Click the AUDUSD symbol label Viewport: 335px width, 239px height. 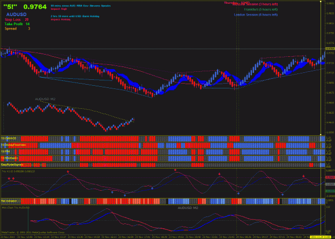[17, 14]
